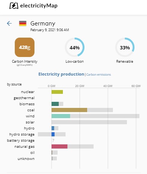Viewport: 147px width, 174px height.
Task: Click the 428g carbon intensity square
Action: tap(25, 47)
